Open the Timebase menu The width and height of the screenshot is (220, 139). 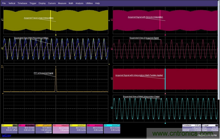[22, 3]
